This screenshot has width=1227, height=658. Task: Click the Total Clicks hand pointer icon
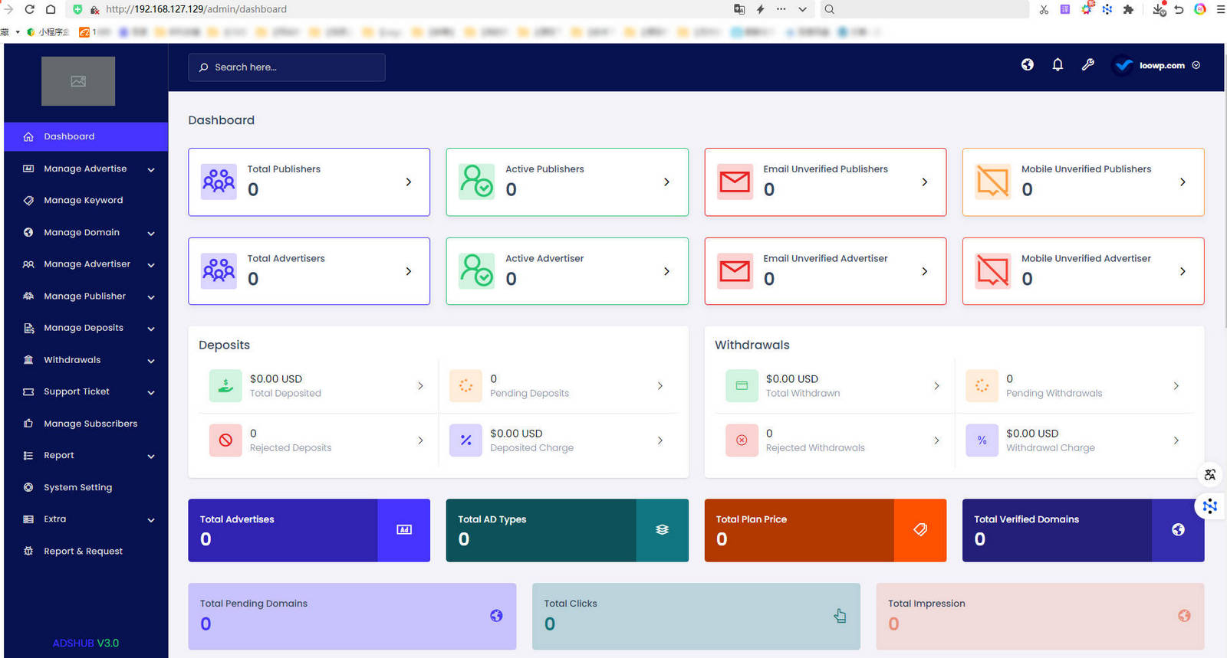pos(840,616)
